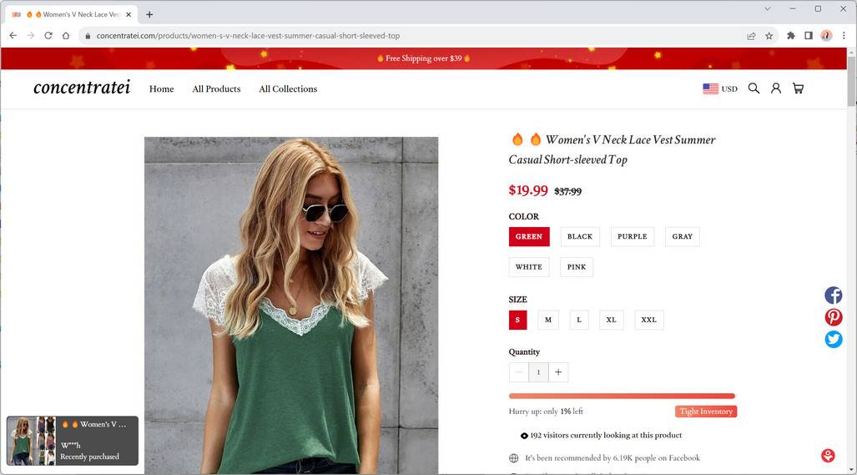Screen dimensions: 857x475
Task: Open the extensions puzzle icon
Action: (791, 36)
